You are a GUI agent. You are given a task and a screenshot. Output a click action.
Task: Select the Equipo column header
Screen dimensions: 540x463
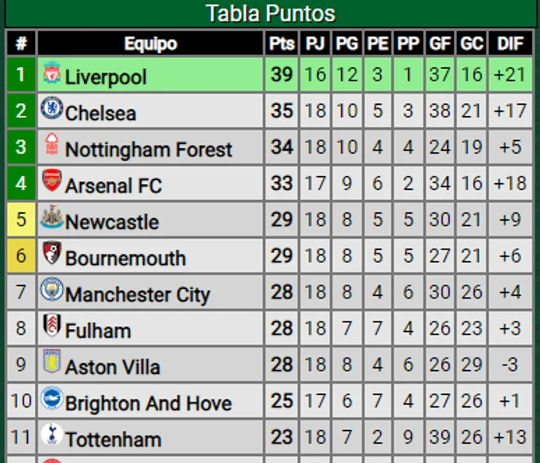pos(150,43)
